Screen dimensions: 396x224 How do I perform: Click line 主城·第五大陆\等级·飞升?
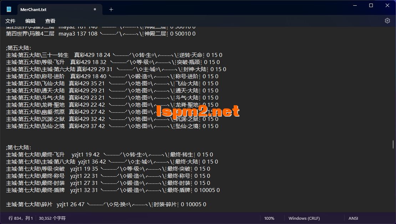tap(113, 62)
